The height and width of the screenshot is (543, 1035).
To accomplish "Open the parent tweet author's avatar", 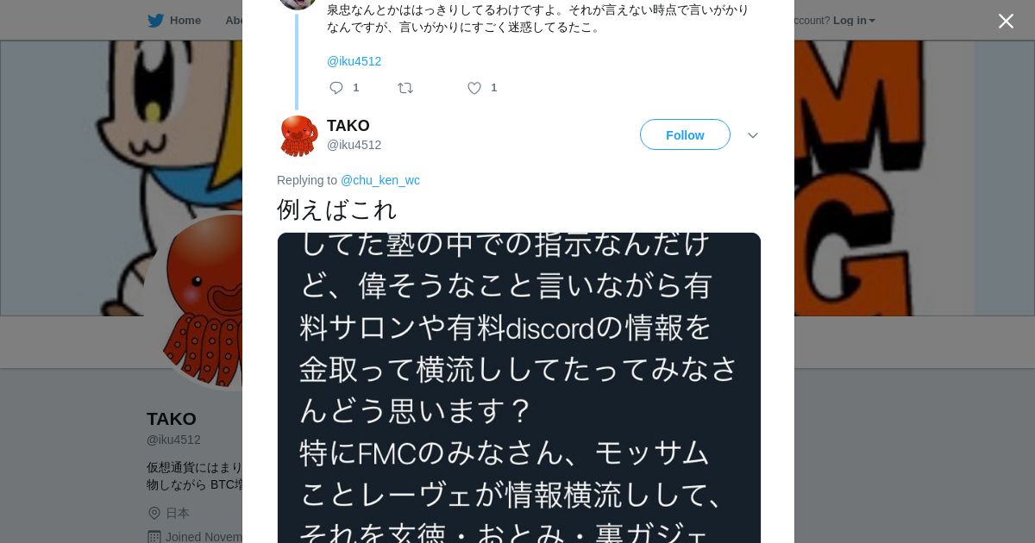I will coord(298,3).
